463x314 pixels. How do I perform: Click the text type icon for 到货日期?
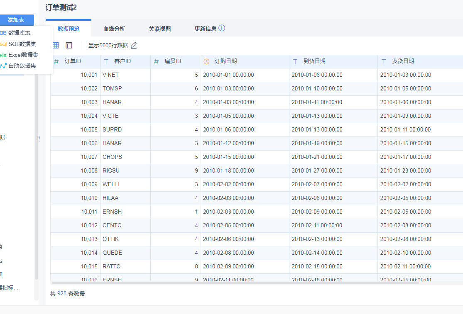pos(295,61)
